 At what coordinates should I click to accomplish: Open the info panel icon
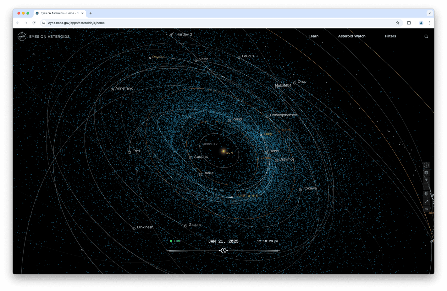point(426,165)
